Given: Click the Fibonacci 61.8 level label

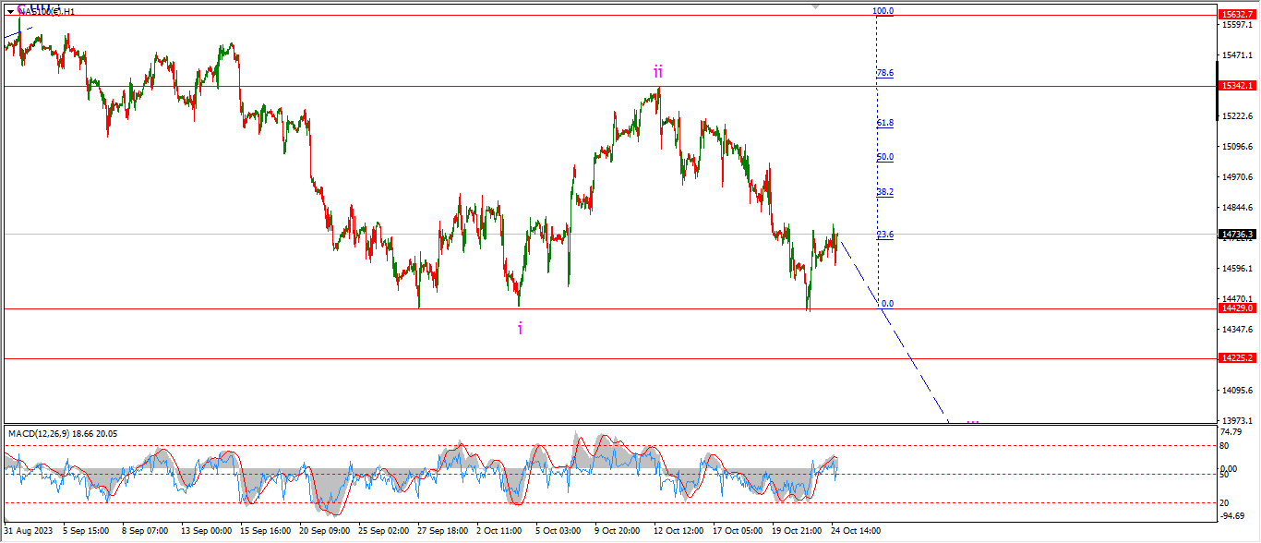Looking at the screenshot, I should (884, 123).
